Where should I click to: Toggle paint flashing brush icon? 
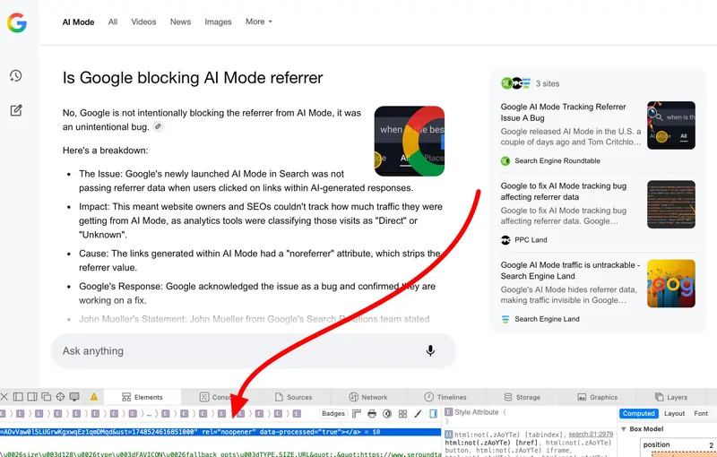tap(418, 414)
